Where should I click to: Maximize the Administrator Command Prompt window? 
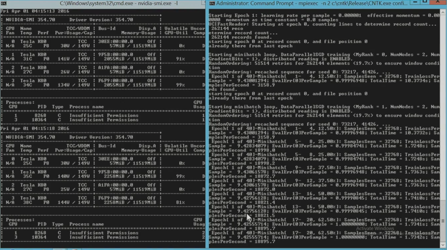tap(425, 3)
